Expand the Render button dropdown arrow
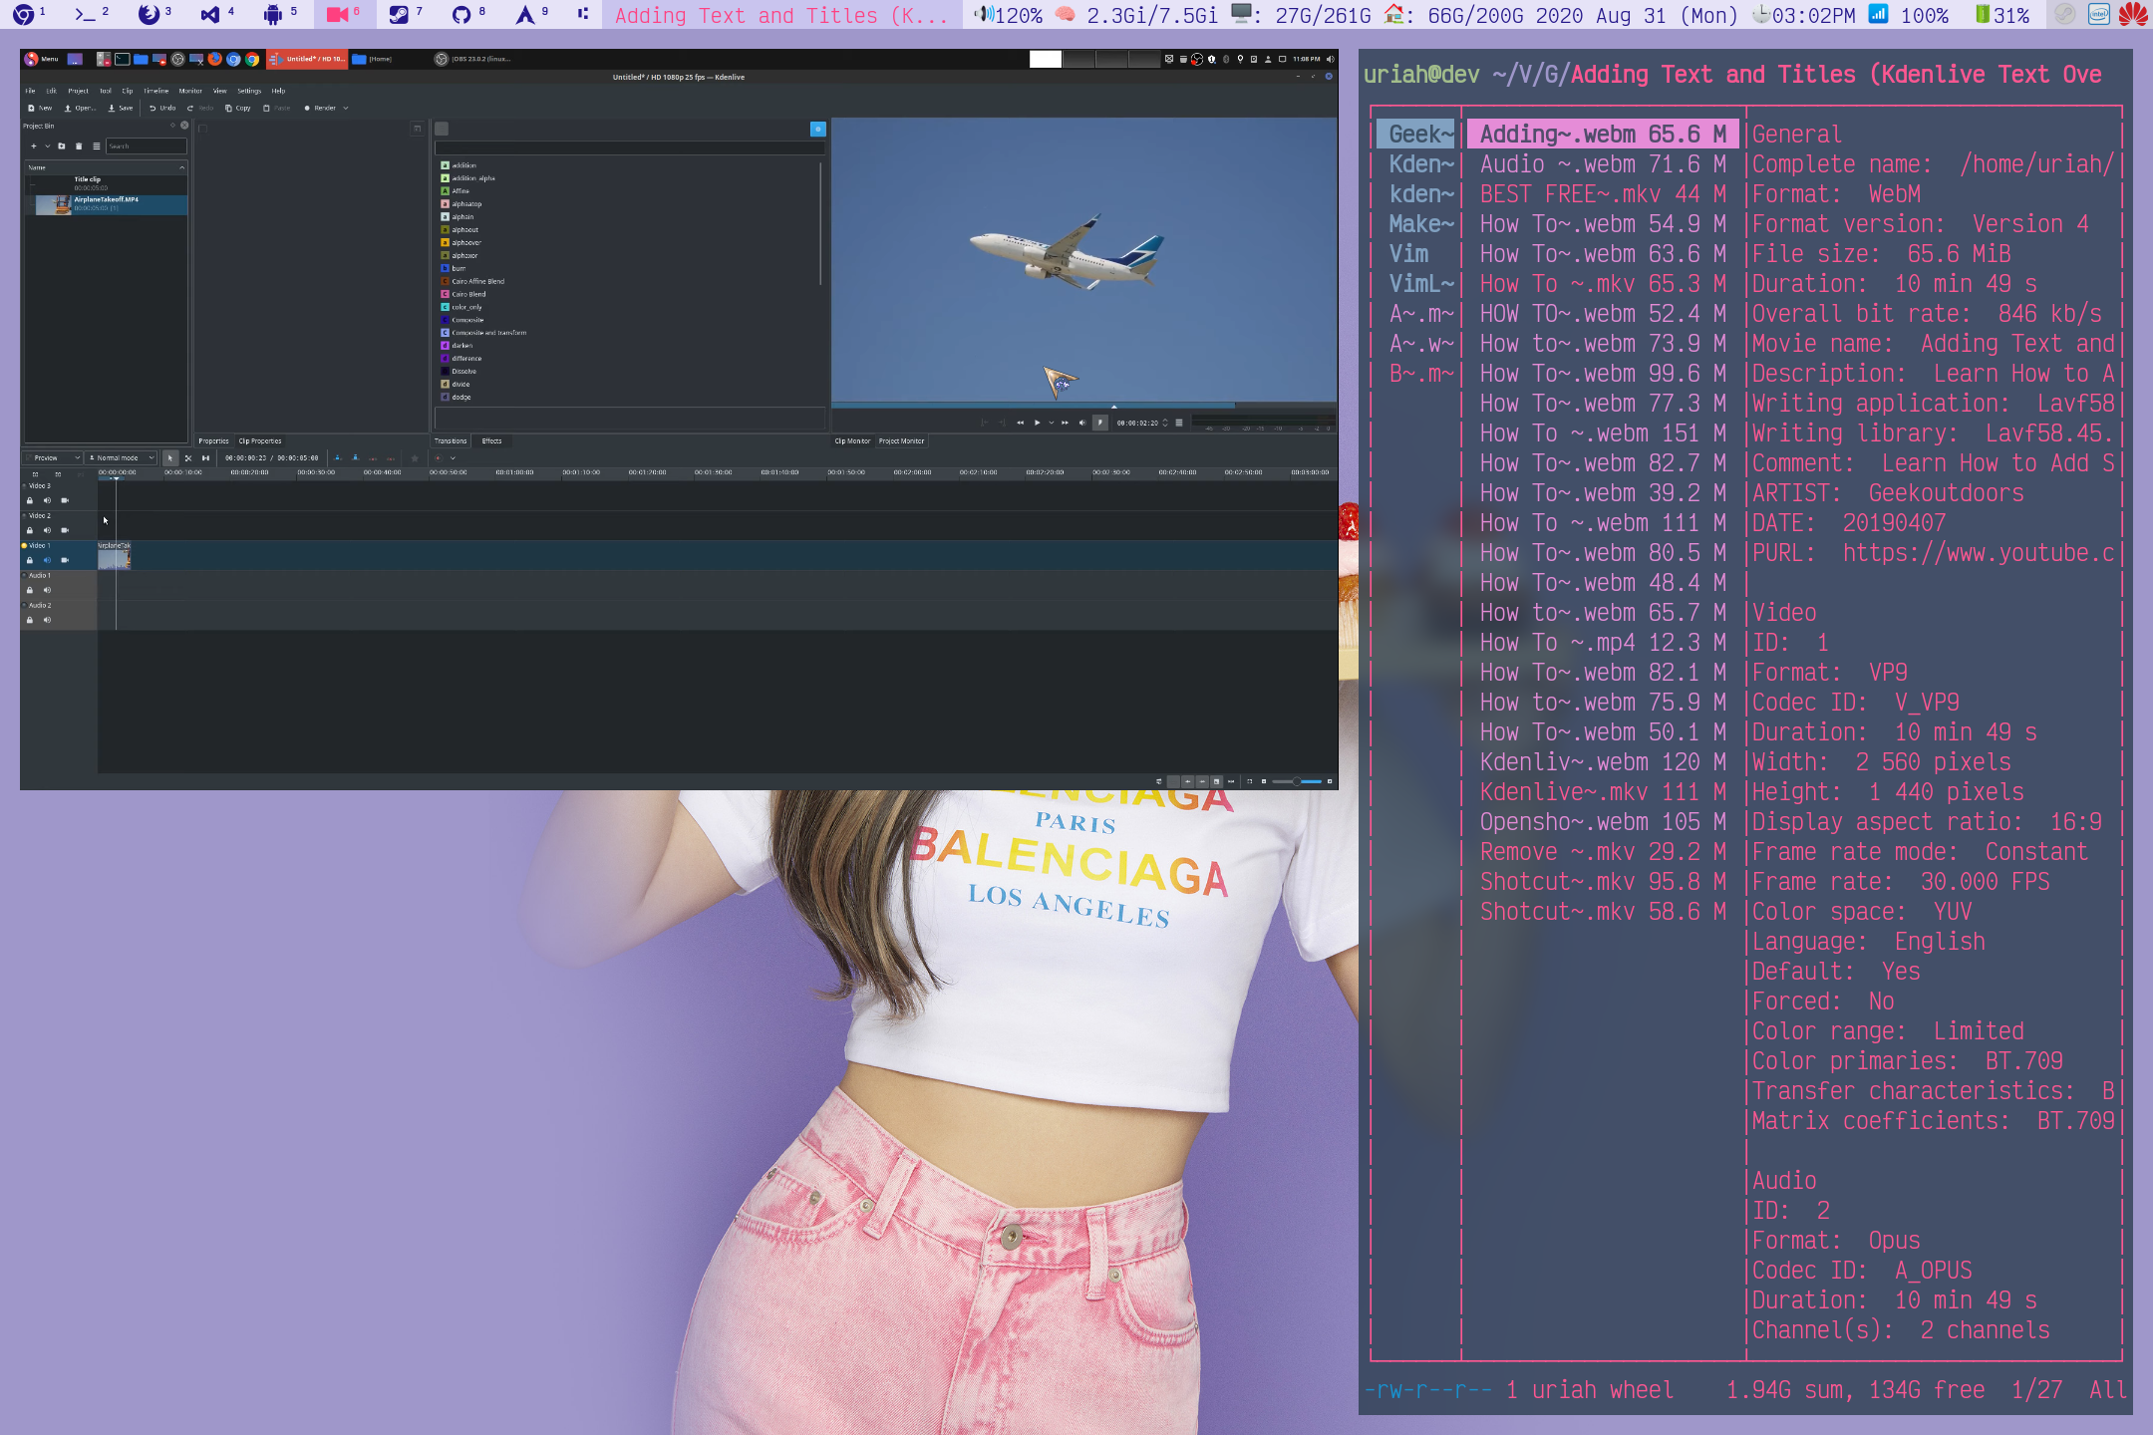The width and height of the screenshot is (2153, 1435). coord(346,108)
